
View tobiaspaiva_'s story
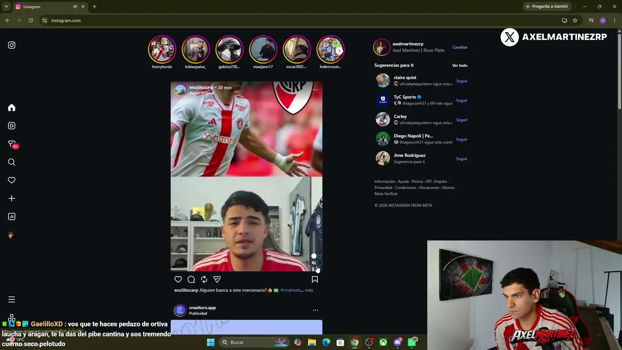click(195, 49)
